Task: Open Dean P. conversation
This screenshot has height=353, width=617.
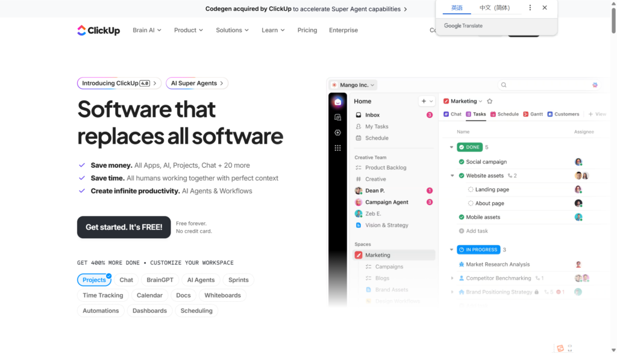Action: pyautogui.click(x=393, y=191)
